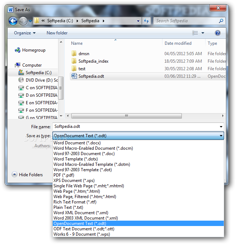Choose Word XML Document (*.xml)
The image size is (236, 245).
138,213
